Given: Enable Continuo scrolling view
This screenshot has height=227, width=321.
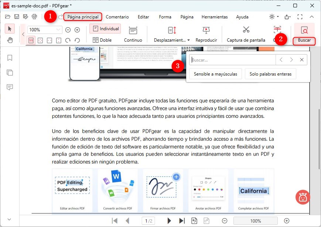Looking at the screenshot, I should coord(133,34).
